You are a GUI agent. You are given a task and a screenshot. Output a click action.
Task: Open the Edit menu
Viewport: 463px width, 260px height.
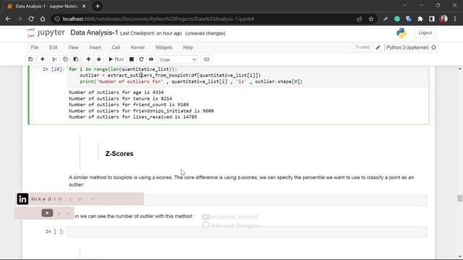tap(54, 48)
